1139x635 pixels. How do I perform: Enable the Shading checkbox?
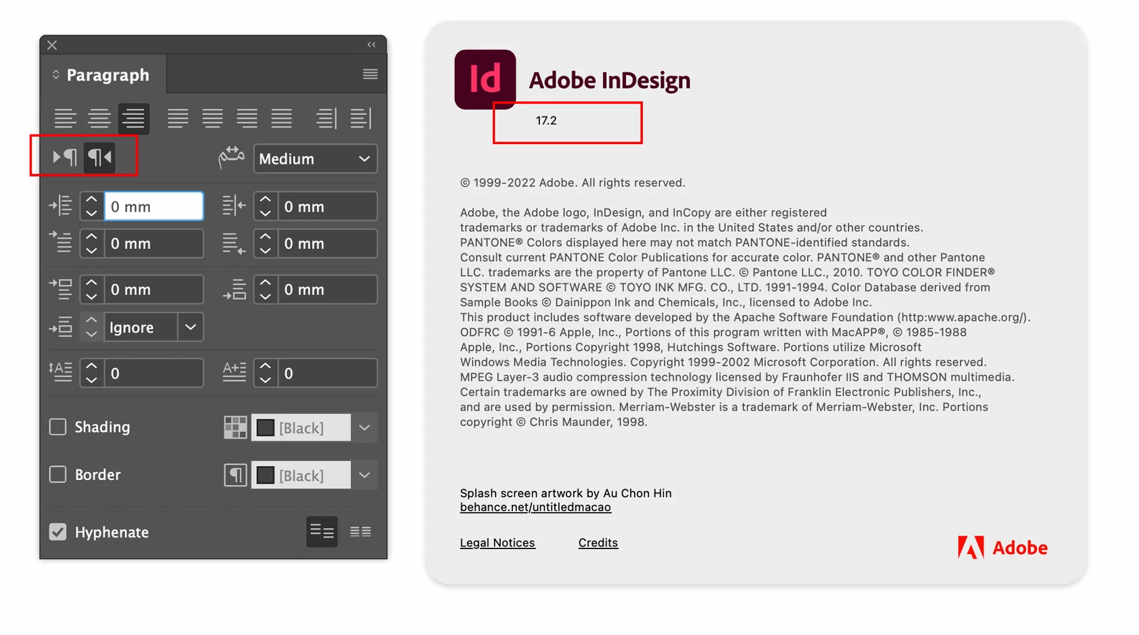pos(58,427)
